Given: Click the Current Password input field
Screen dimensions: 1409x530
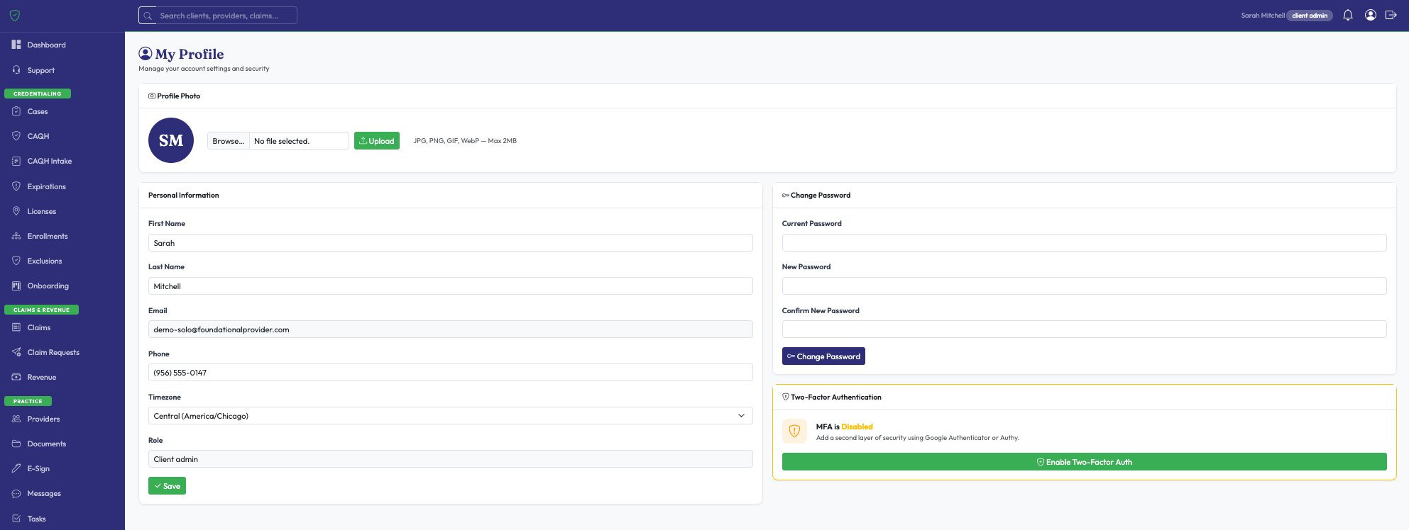Looking at the screenshot, I should (x=1084, y=243).
